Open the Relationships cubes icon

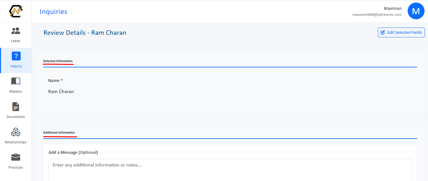[x=16, y=132]
